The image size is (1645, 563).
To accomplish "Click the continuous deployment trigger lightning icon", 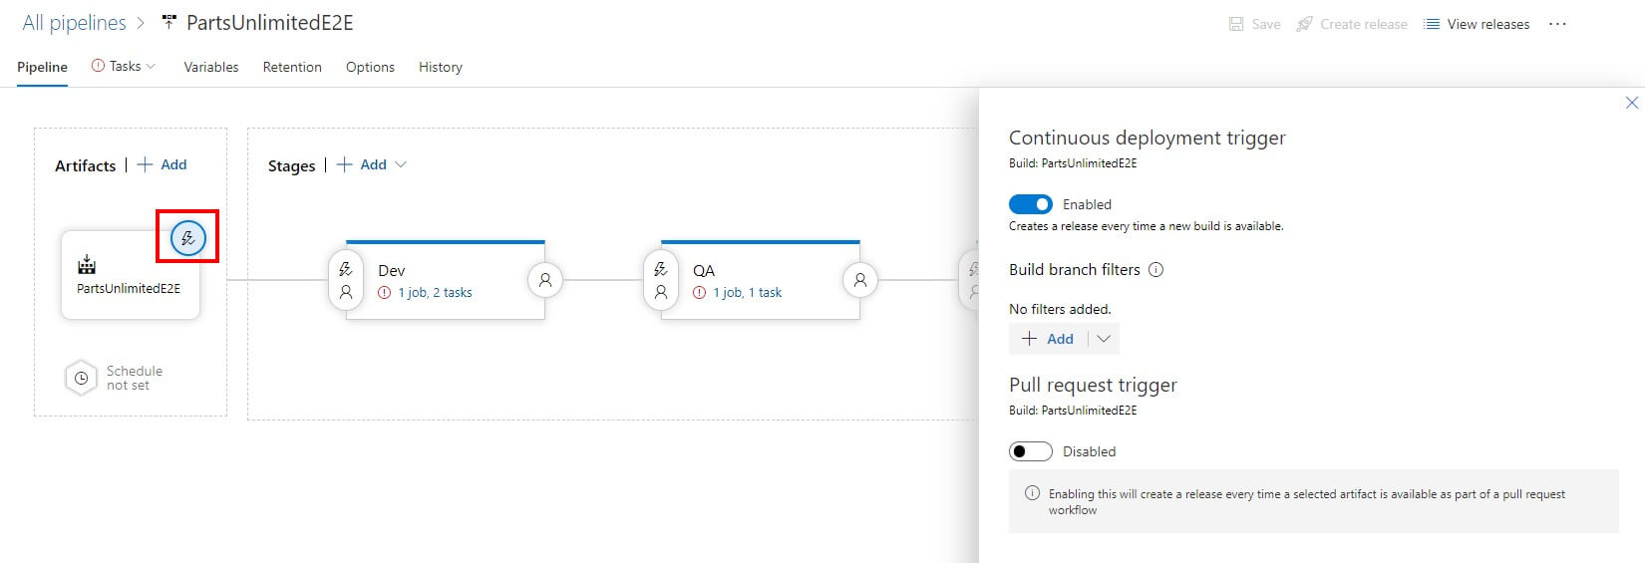I will (x=187, y=237).
